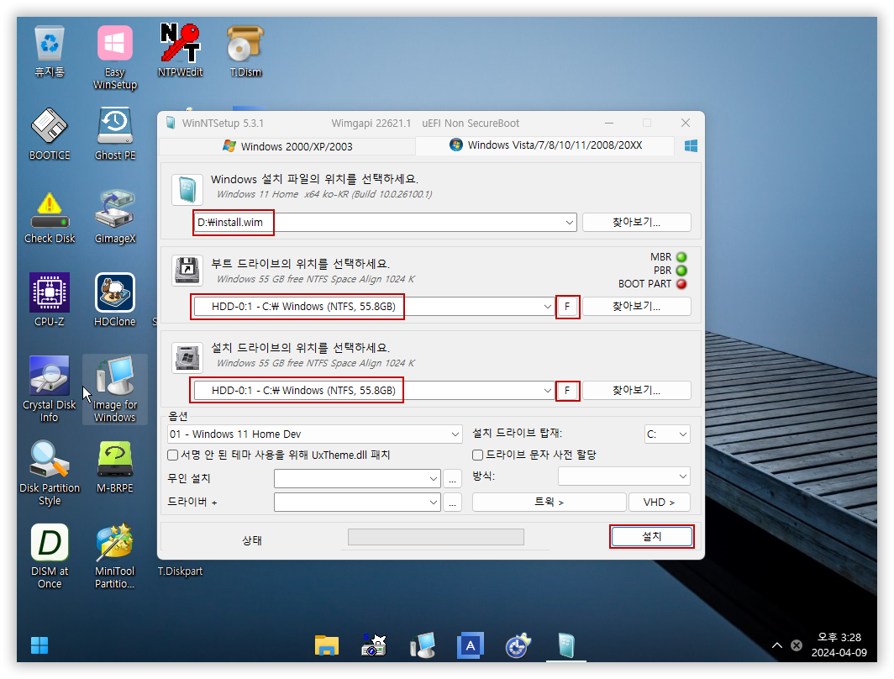Enable the UxTheme.dll patch checkbox
The width and height of the screenshot is (894, 679).
click(173, 455)
